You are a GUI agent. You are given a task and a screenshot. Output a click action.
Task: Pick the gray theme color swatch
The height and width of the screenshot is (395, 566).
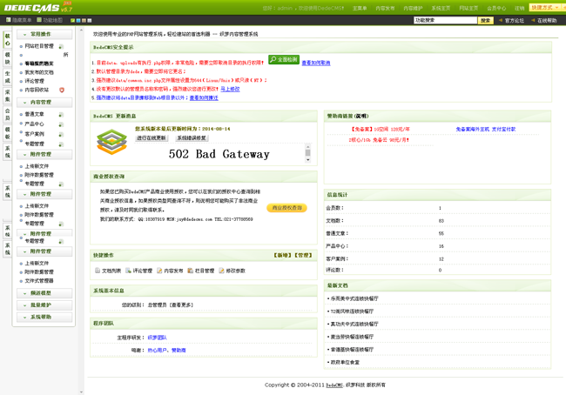click(90, 21)
